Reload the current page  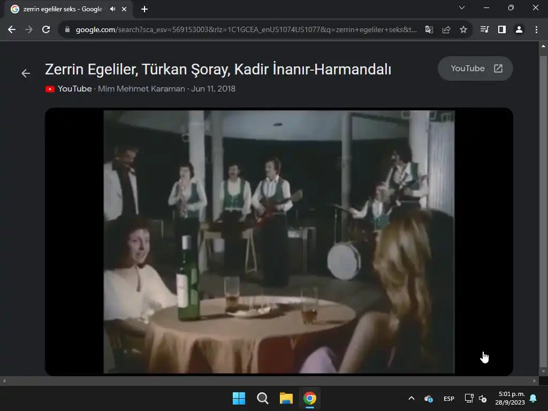46,30
